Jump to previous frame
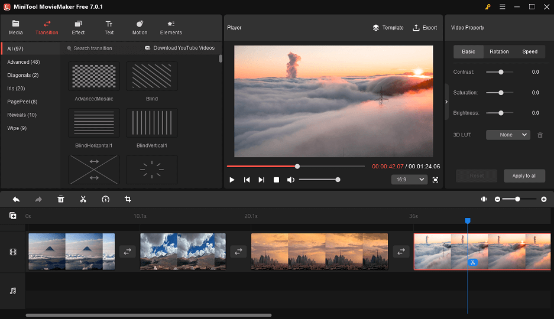554x319 pixels. (x=247, y=180)
